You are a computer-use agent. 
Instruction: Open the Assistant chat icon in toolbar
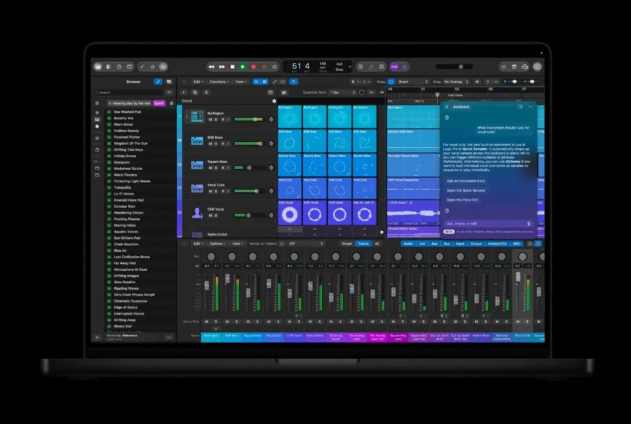click(x=537, y=67)
